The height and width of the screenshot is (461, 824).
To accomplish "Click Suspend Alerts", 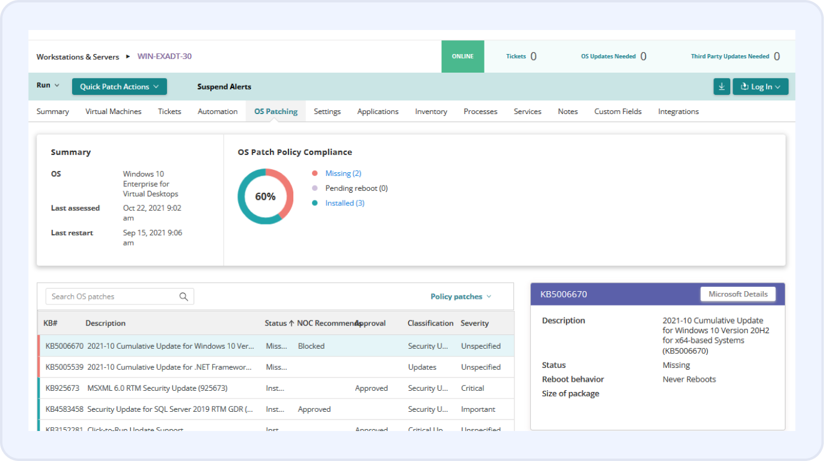I will pos(224,87).
